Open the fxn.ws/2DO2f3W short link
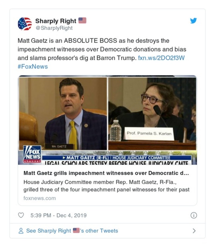Image resolution: width=215 pixels, height=251 pixels. click(161, 58)
